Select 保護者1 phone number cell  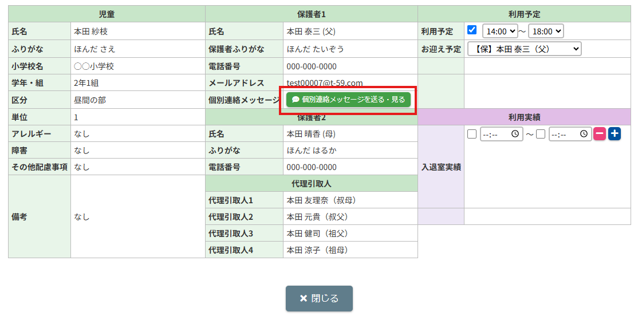click(x=312, y=66)
